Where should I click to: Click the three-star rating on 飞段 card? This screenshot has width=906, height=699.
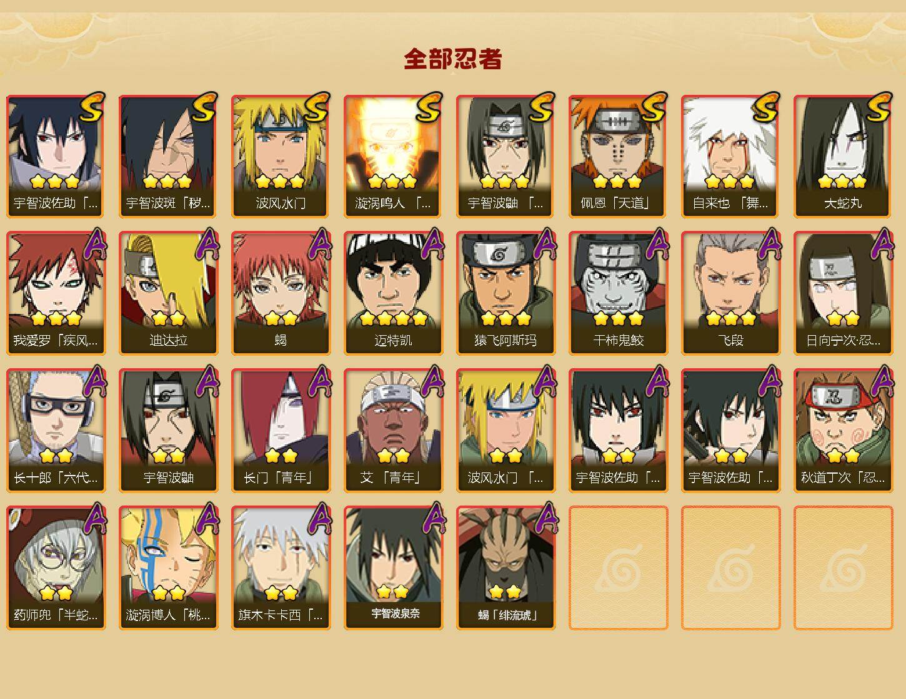tap(730, 319)
